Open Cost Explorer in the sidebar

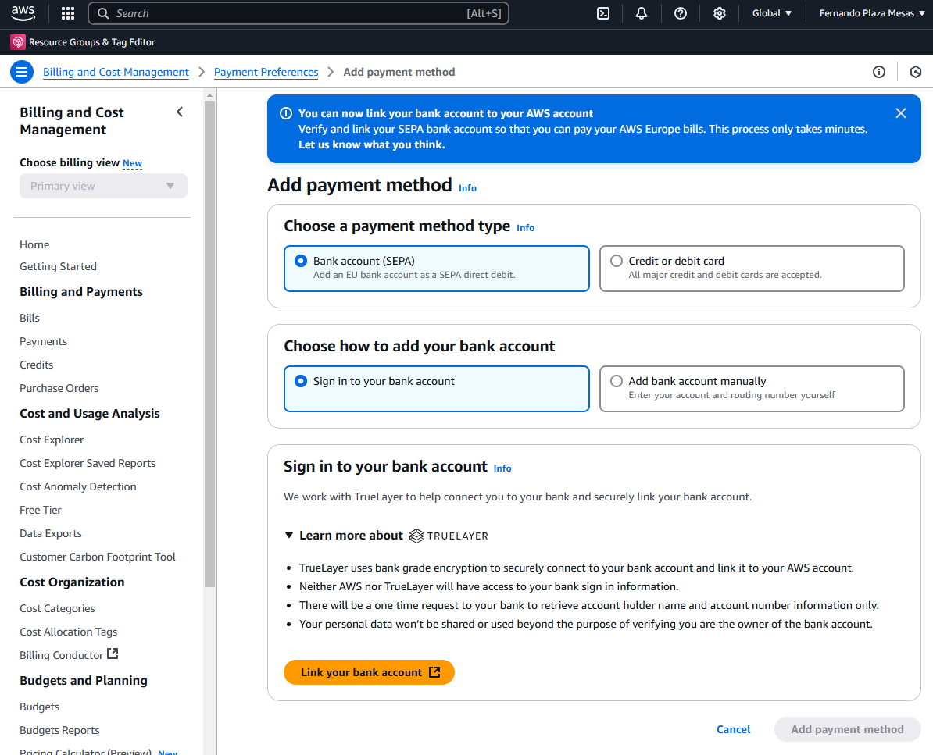[52, 440]
